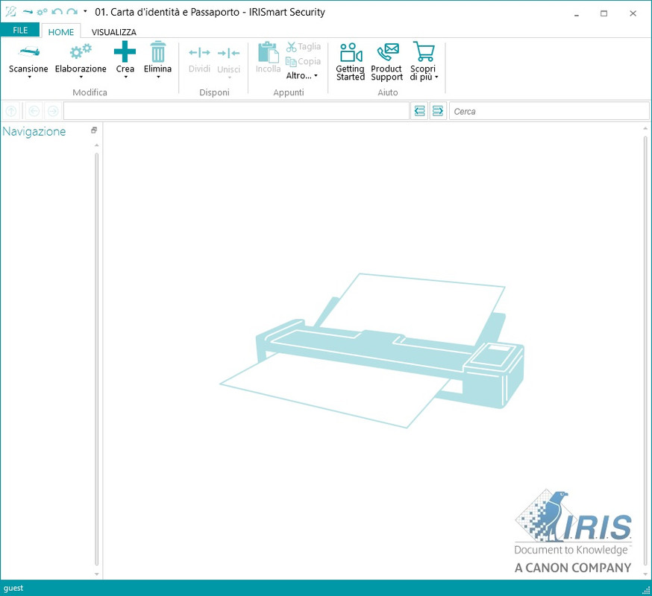Click the Unisci merge icon

(228, 53)
